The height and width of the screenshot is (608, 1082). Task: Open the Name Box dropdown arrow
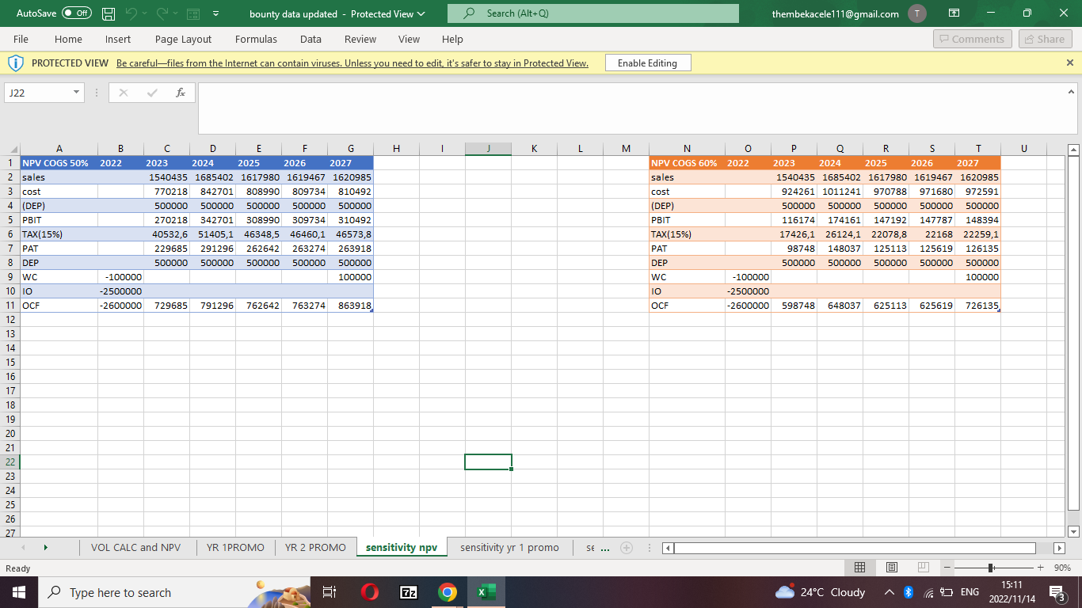76,93
